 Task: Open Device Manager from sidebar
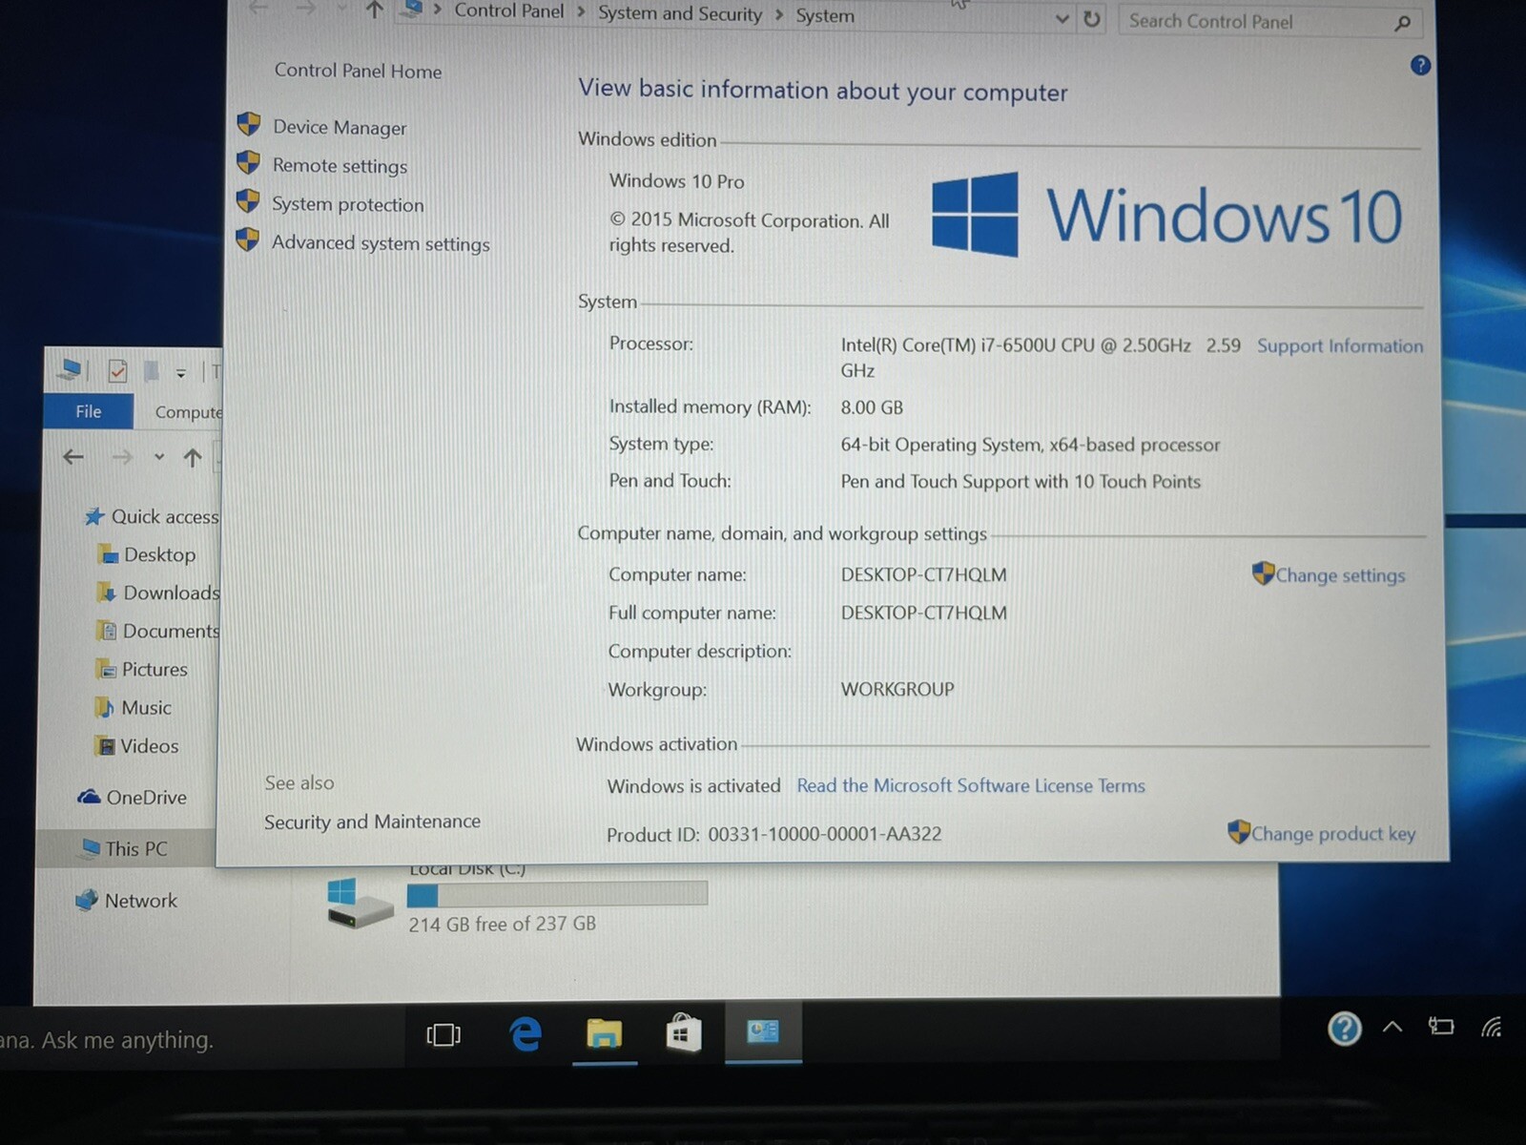pyautogui.click(x=340, y=127)
